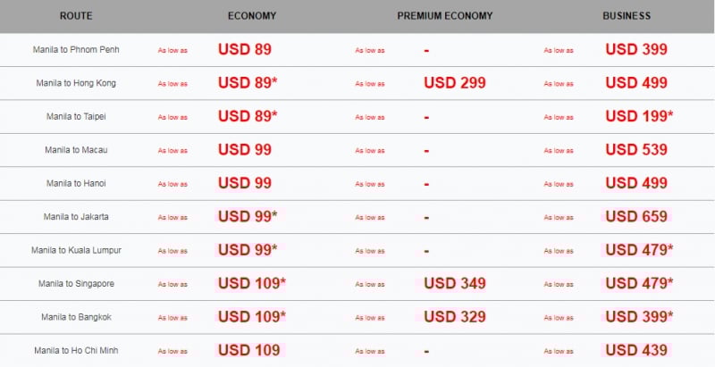Choose USD 329 premium economy Bangkok fare

455,317
